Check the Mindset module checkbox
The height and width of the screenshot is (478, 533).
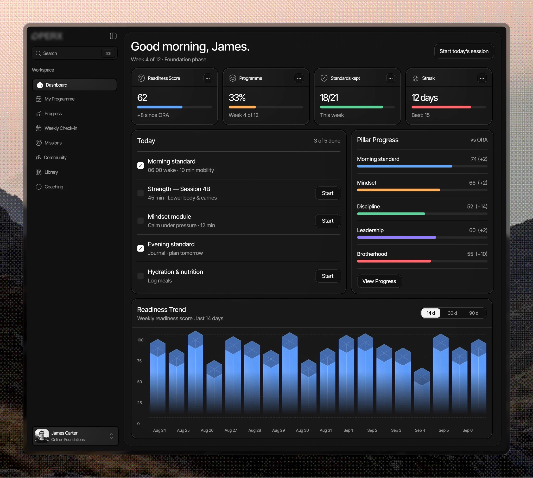tap(141, 221)
